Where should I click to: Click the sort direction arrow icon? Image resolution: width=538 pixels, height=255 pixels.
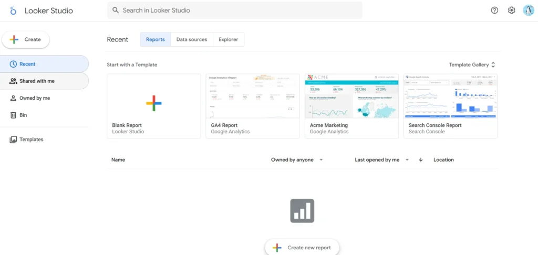click(421, 160)
